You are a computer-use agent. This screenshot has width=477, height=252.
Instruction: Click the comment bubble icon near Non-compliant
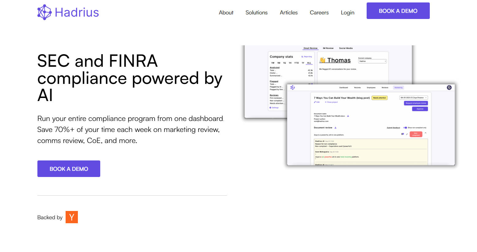[x=403, y=134]
